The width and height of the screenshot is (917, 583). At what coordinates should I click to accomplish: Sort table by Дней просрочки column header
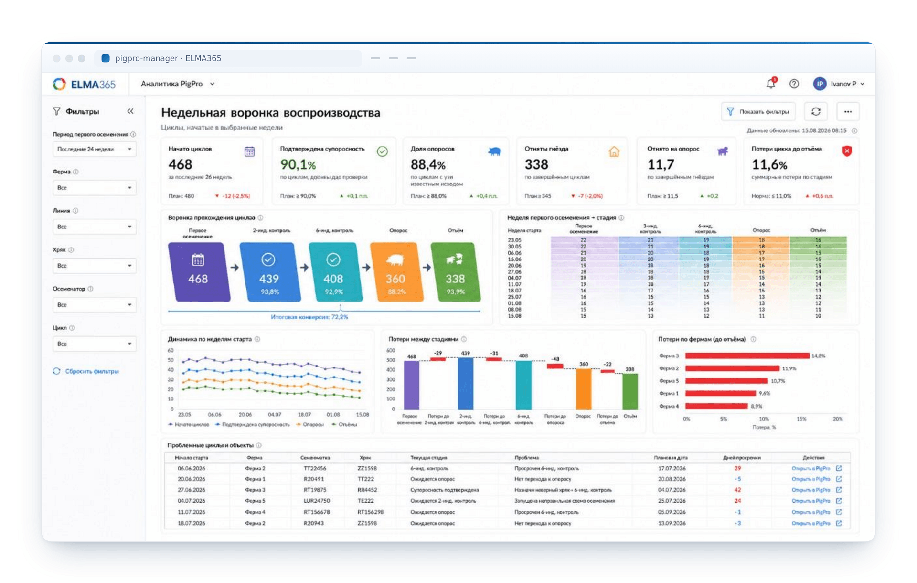[741, 458]
